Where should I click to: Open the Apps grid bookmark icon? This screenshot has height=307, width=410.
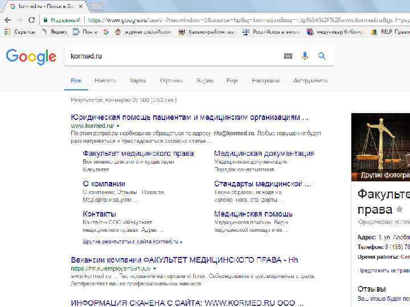point(7,32)
